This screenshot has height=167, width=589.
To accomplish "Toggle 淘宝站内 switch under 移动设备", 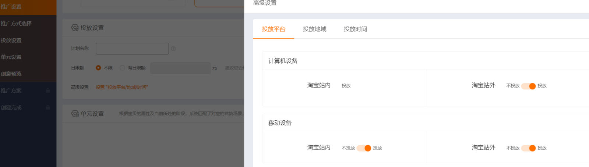I will click(364, 148).
